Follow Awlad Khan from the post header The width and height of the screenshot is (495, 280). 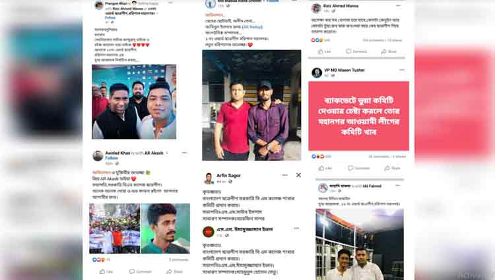pyautogui.click(x=112, y=158)
